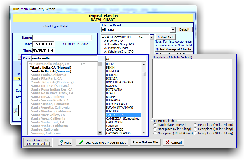Select CALIFORNIA in the country list
The image size is (244, 160).
point(123,115)
